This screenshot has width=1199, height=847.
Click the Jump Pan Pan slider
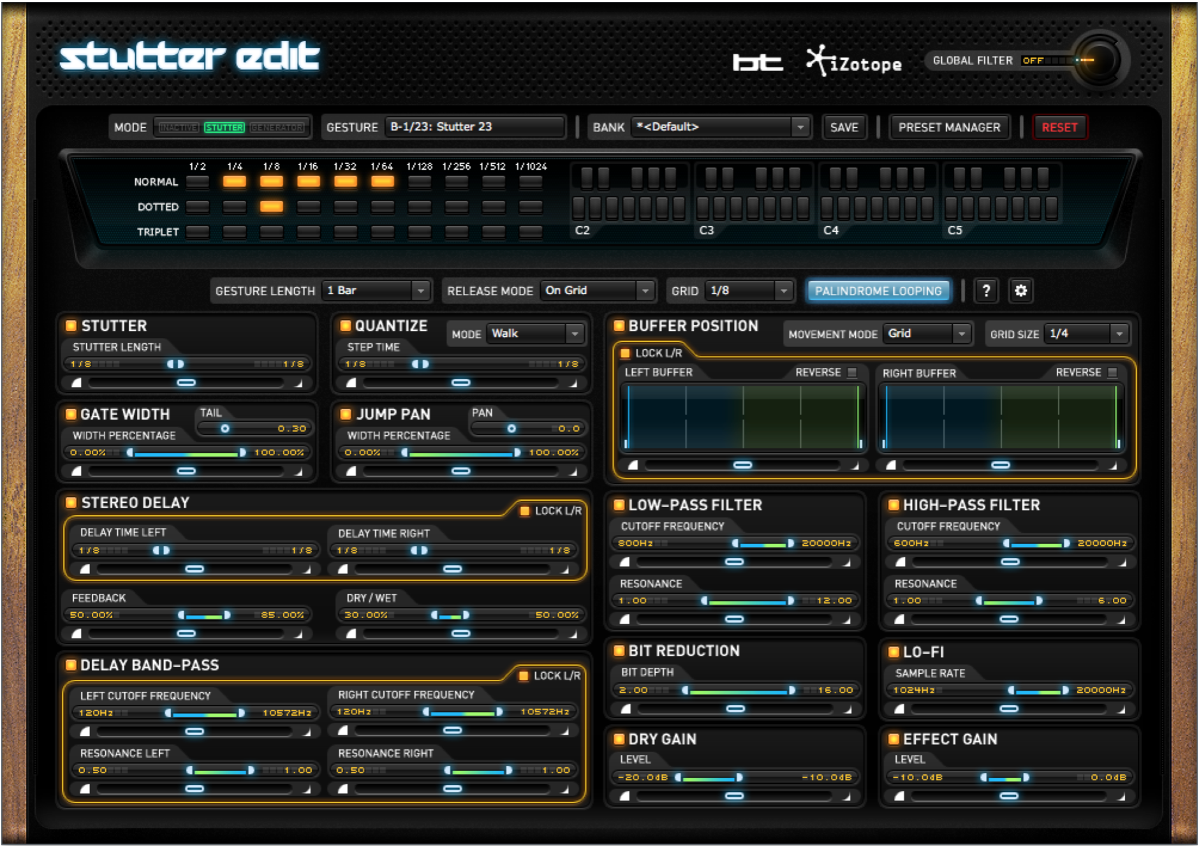528,429
